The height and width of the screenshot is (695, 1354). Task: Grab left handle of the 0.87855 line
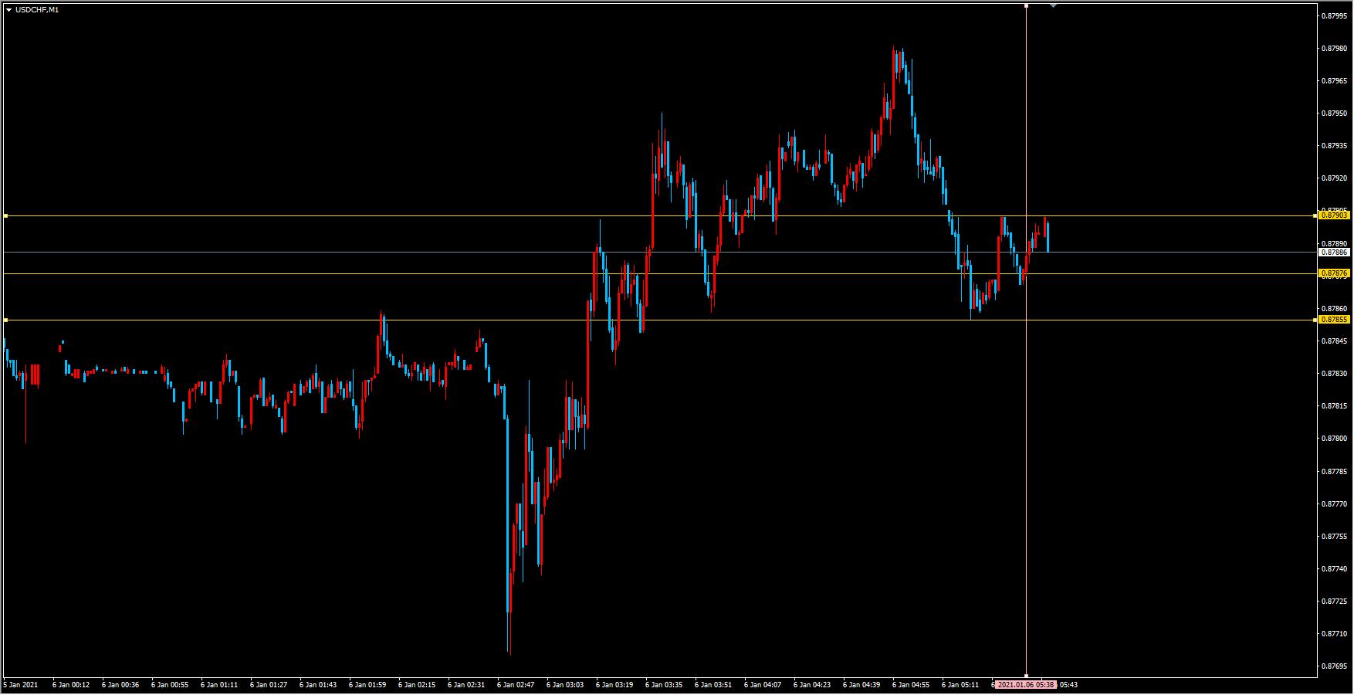[x=5, y=320]
